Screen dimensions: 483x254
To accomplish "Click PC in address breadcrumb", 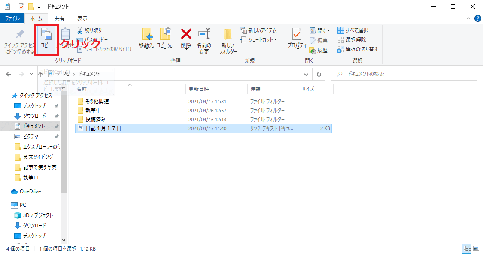I will (x=66, y=74).
